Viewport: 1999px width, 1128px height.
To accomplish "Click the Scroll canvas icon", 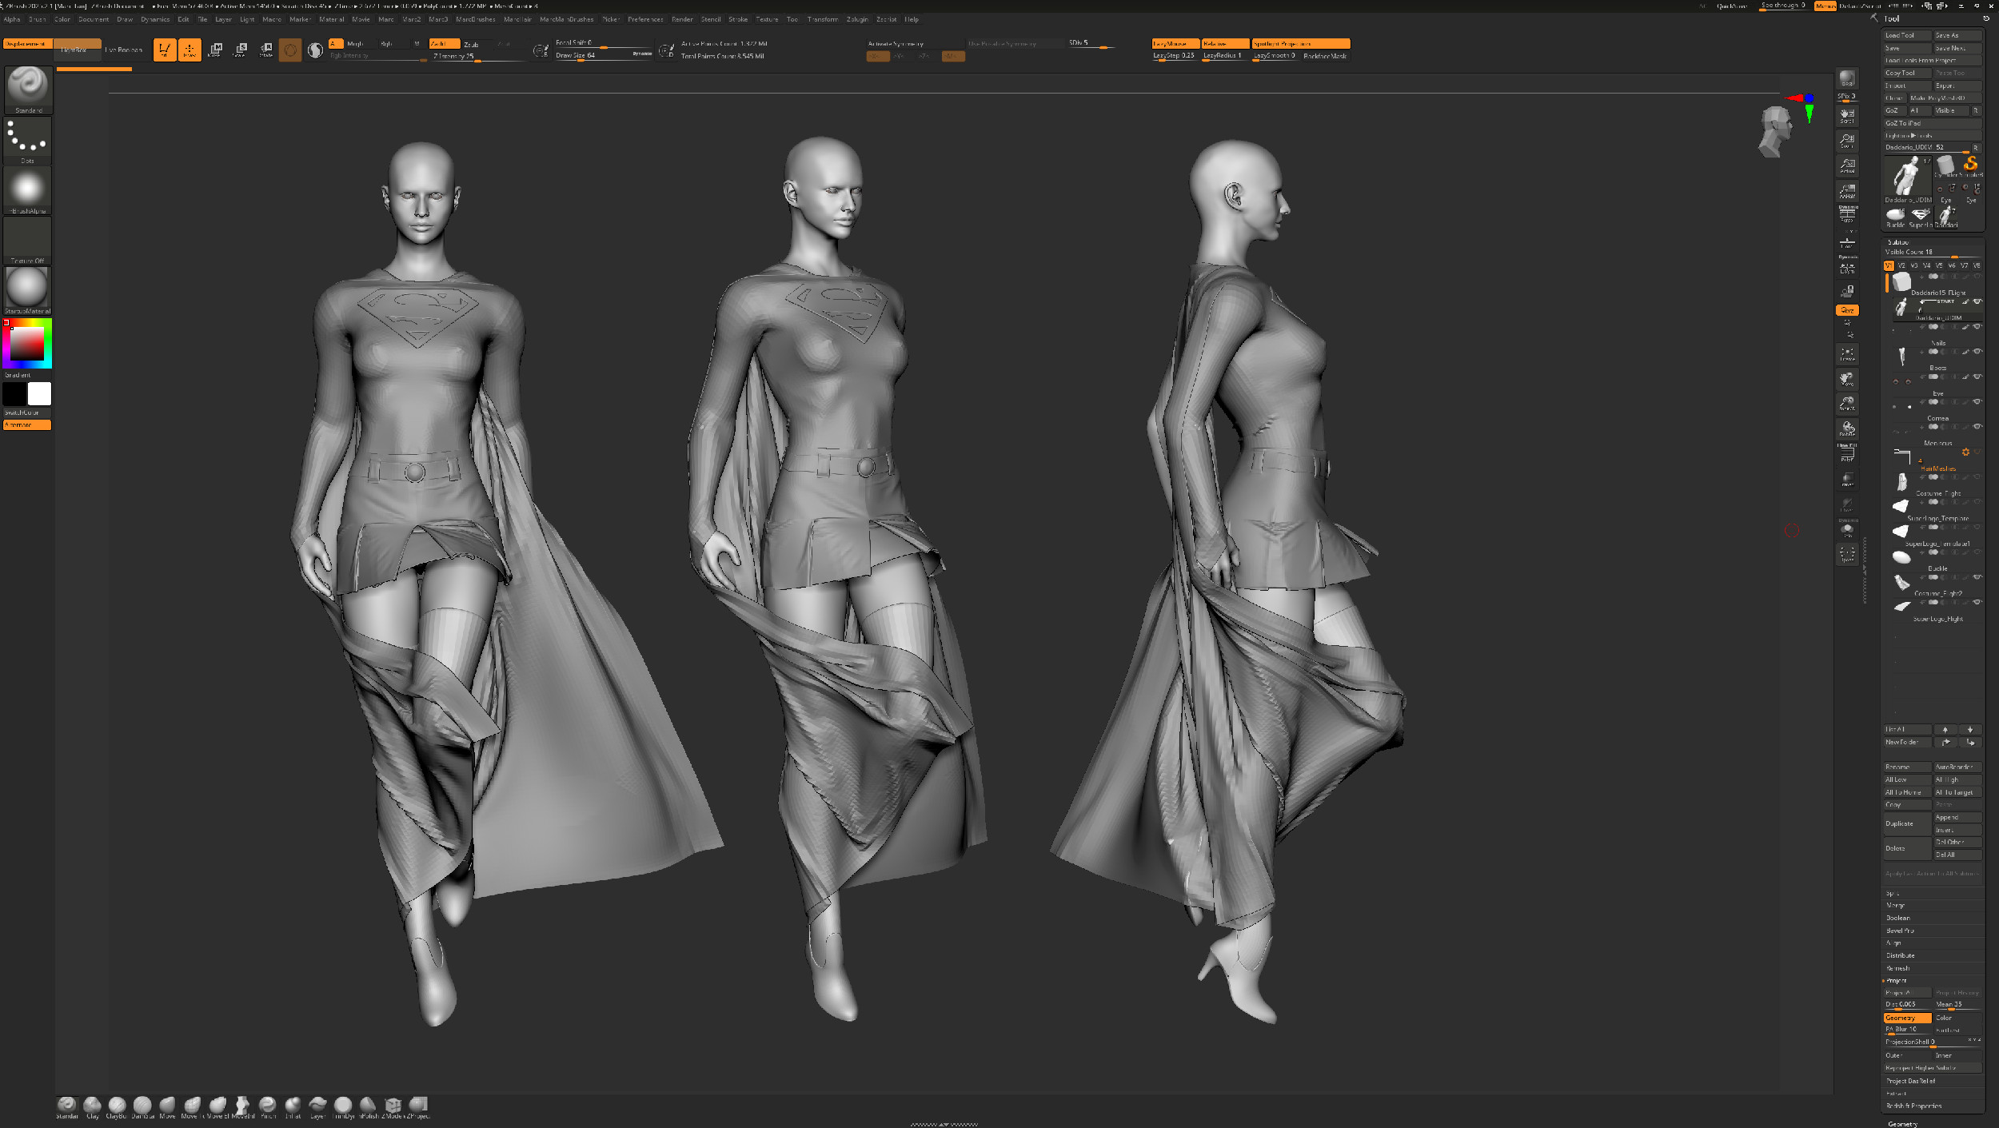I will pyautogui.click(x=1847, y=115).
